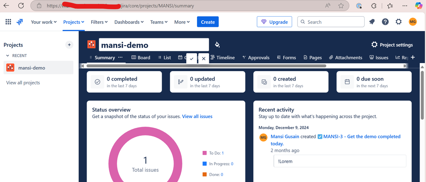
Task: Open Filters dropdown menu
Action: [99, 22]
